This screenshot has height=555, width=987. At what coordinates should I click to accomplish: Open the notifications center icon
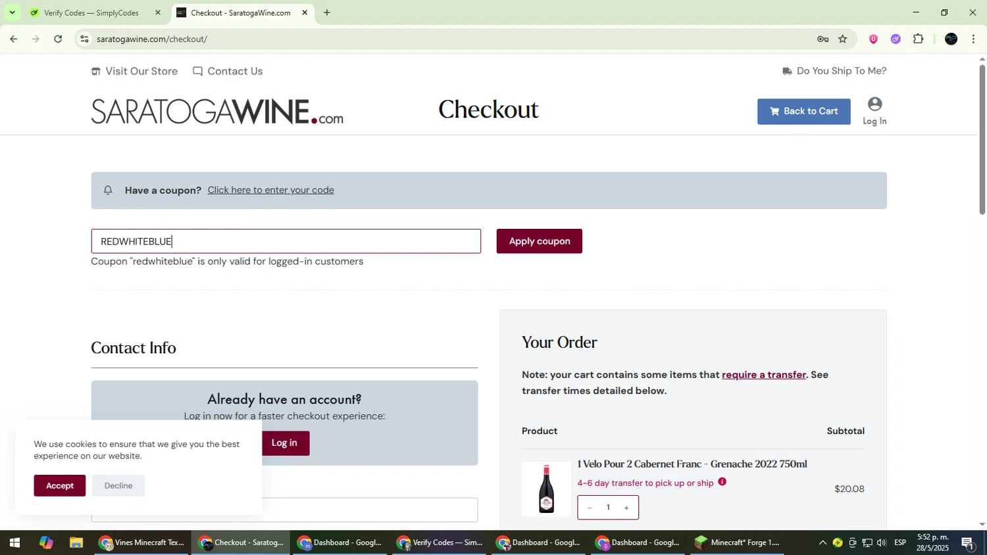click(x=968, y=543)
